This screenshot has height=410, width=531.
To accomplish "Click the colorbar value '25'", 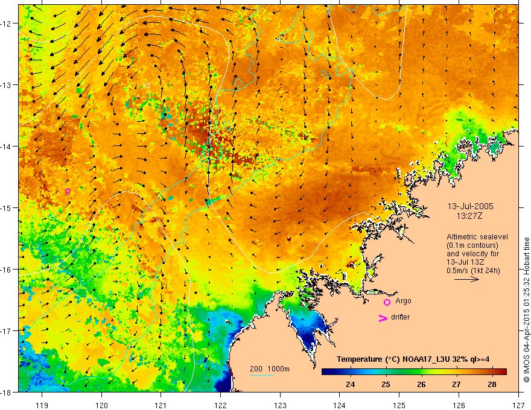I will coord(386,384).
